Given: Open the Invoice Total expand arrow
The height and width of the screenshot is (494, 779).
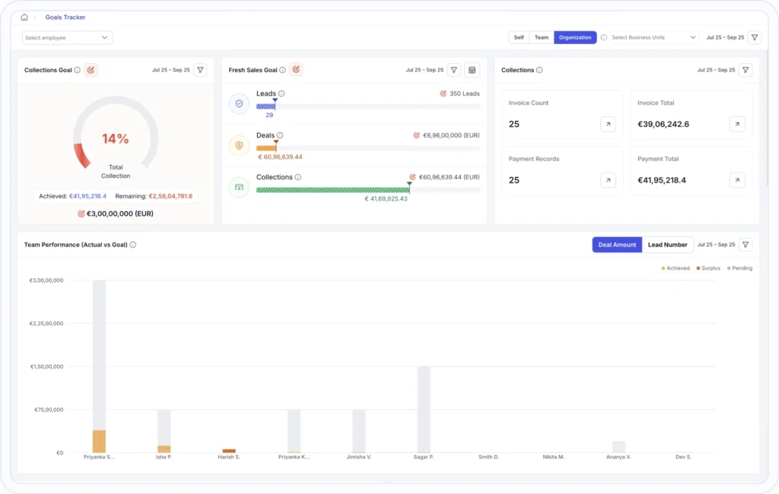Looking at the screenshot, I should (x=736, y=123).
